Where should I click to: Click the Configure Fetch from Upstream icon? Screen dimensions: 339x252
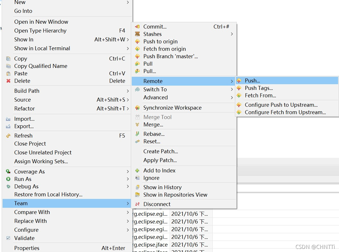click(239, 112)
